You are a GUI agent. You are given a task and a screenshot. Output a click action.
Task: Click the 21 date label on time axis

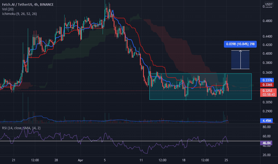(x=13, y=160)
